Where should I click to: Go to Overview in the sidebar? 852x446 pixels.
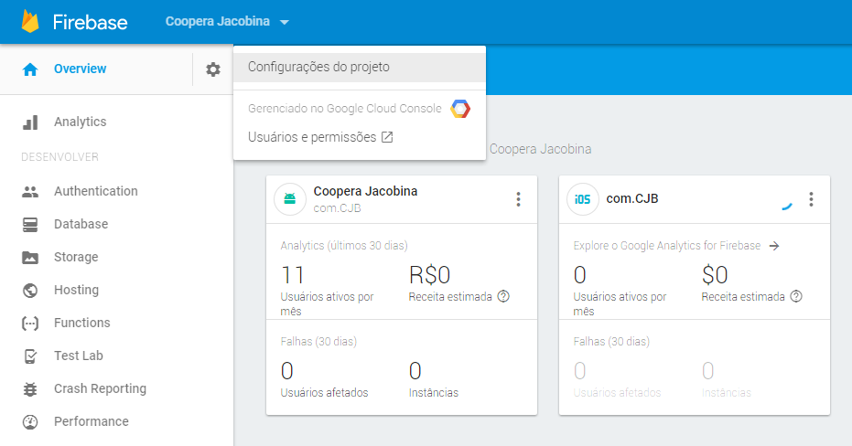pos(80,69)
